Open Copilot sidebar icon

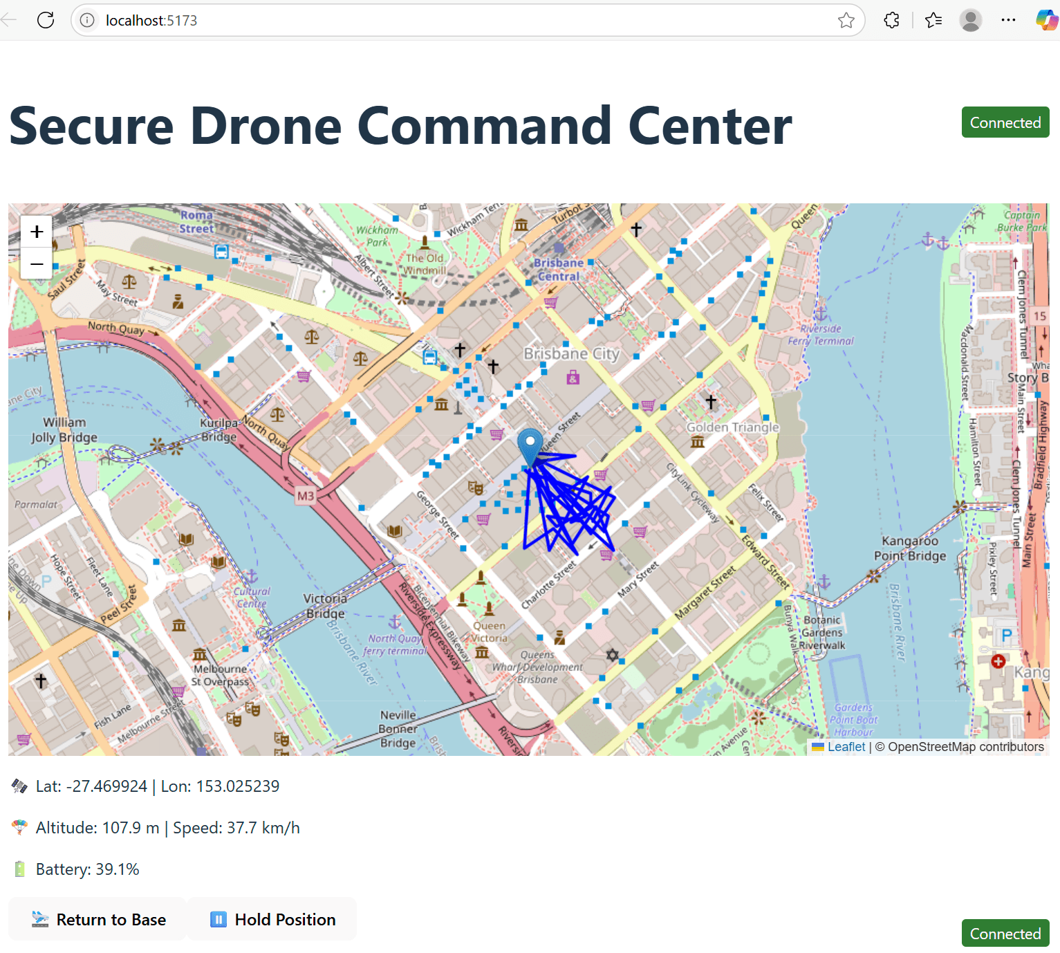click(1045, 21)
